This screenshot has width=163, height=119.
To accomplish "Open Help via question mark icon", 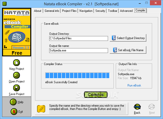I will click(13, 102).
